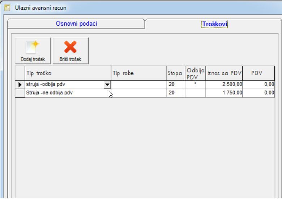Select the first row arrow indicator
Viewport: 282px width, 199px height.
click(20, 85)
